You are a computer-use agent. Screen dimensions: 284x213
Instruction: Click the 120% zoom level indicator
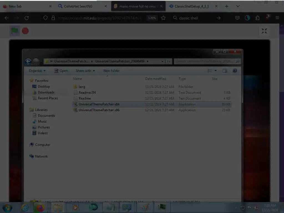pyautogui.click(x=152, y=18)
